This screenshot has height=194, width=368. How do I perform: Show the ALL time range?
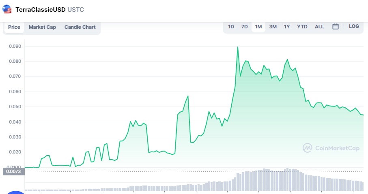(319, 27)
